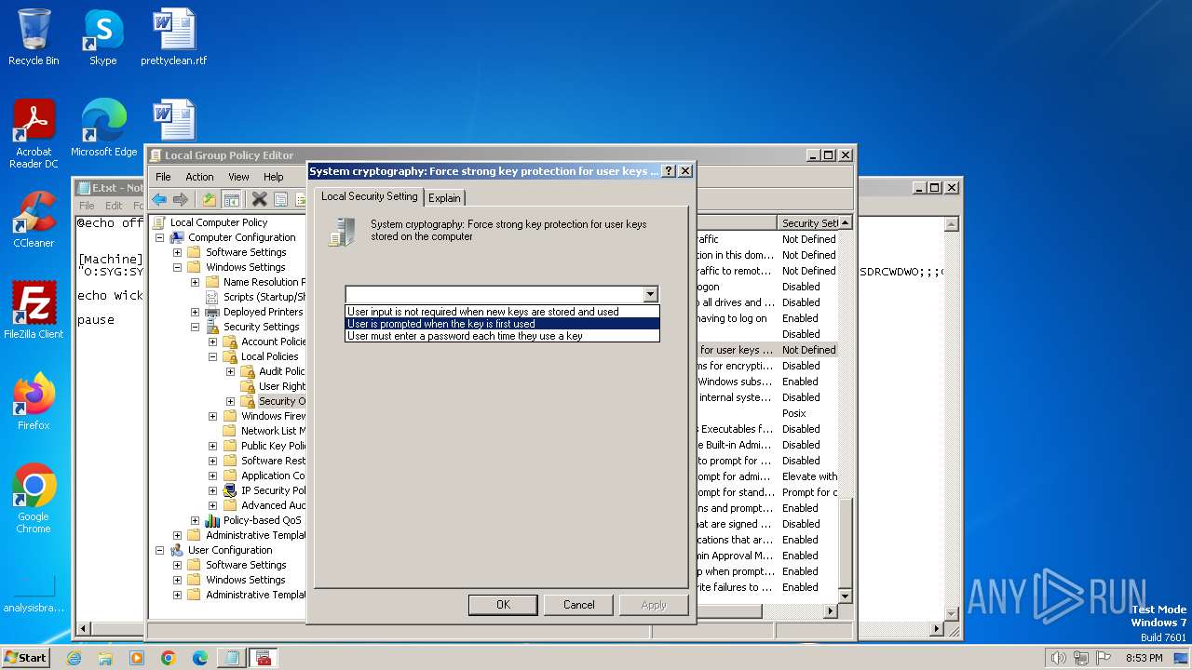Open Help menu in Group Policy Editor
This screenshot has height=670, width=1192.
coord(273,177)
